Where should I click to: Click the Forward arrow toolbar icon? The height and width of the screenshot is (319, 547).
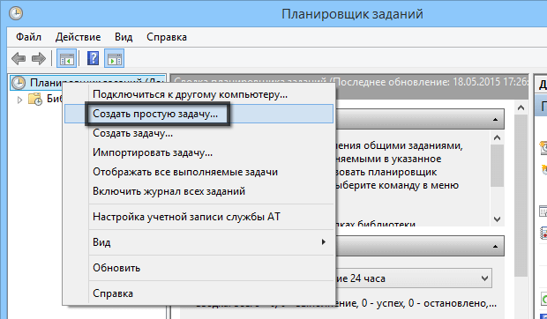pos(38,58)
